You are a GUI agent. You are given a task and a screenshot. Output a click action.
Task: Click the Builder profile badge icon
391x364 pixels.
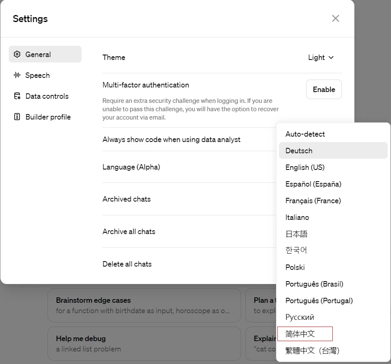[x=17, y=117]
